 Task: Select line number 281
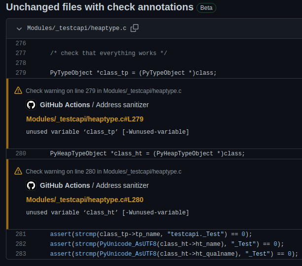[x=21, y=234]
